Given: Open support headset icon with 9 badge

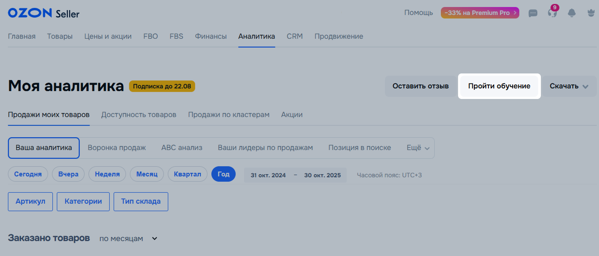Looking at the screenshot, I should [552, 13].
